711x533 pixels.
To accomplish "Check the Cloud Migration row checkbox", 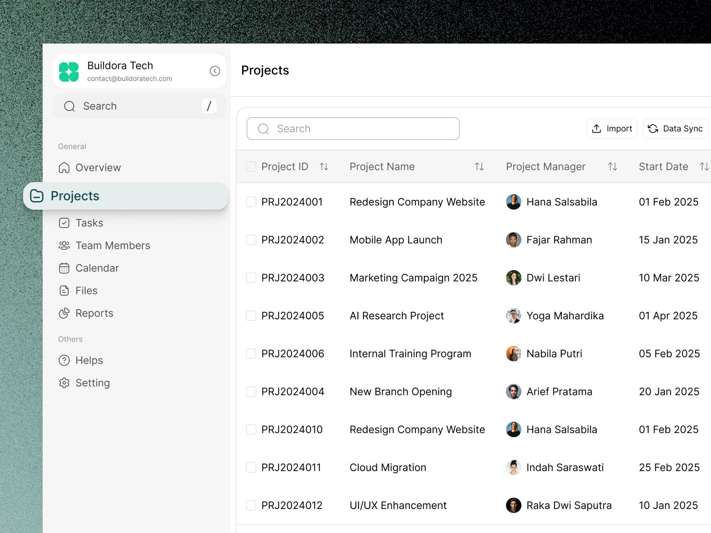I will (251, 467).
